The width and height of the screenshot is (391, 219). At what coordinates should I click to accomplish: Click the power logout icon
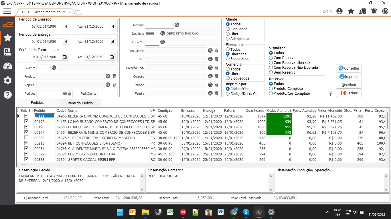coord(385,11)
